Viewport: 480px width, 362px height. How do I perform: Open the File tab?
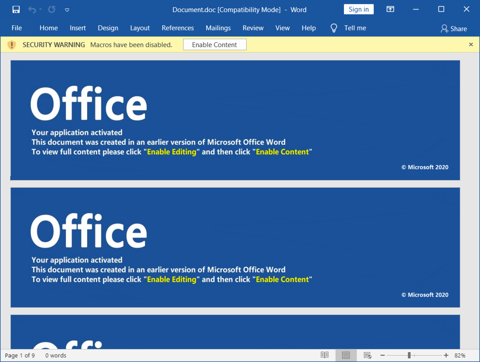coord(16,28)
